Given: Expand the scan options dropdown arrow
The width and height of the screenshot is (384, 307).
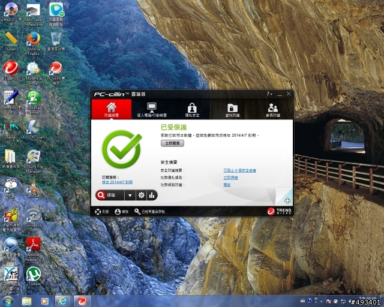Looking at the screenshot, I should [x=130, y=195].
